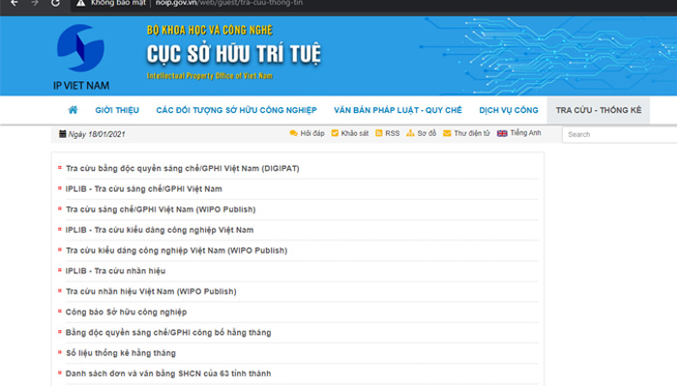Go to the home page via house icon
This screenshot has width=677, height=386.
point(73,110)
